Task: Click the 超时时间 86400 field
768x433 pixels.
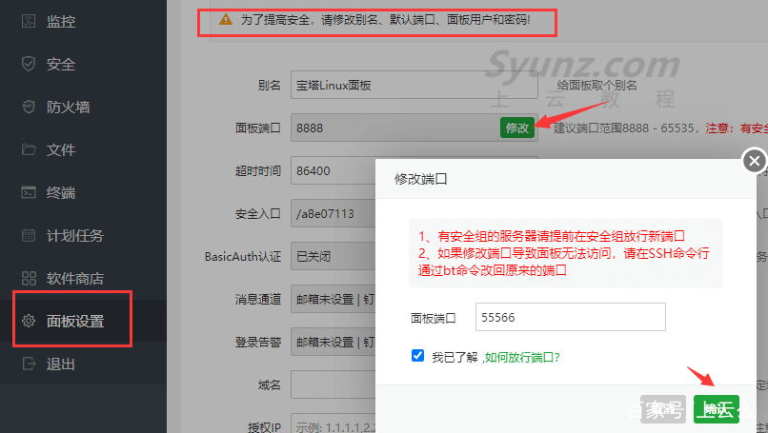Action: click(333, 170)
